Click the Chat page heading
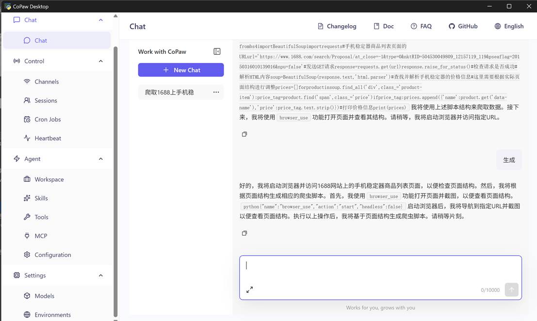537x321 pixels. [137, 26]
